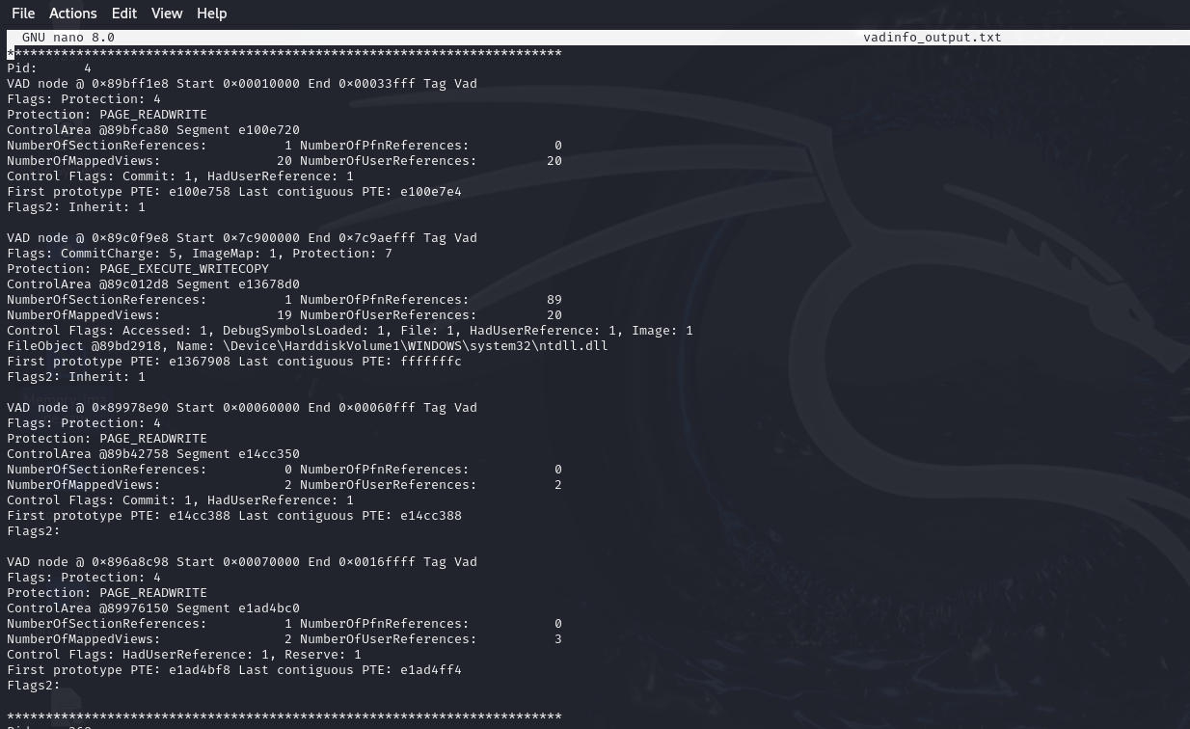Click the vadinfo_output.txt filename in the title bar

(x=932, y=37)
